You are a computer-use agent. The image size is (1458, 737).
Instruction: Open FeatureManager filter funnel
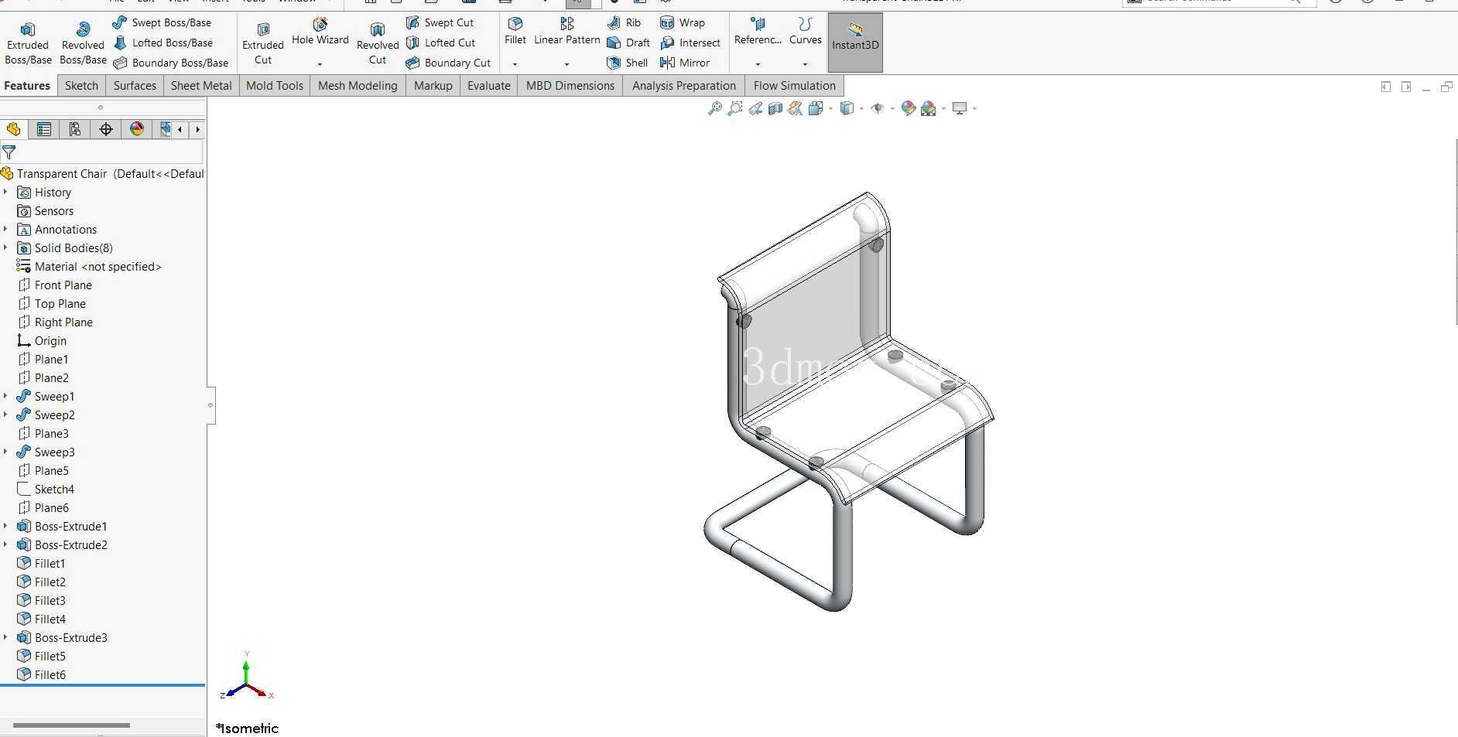coord(9,152)
